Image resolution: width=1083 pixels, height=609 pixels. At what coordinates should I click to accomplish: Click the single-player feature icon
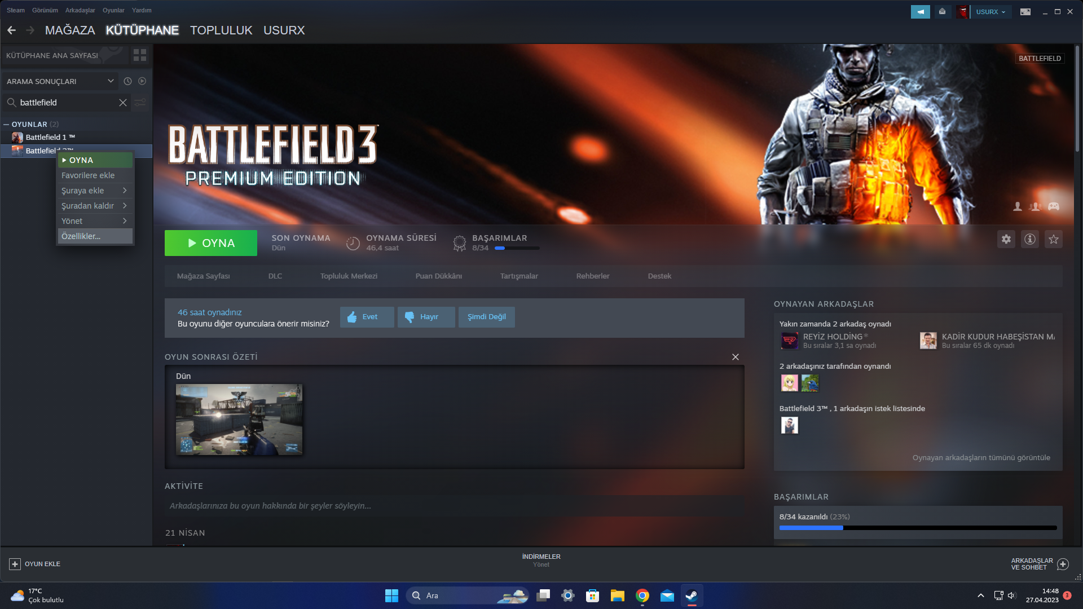pos(1018,206)
